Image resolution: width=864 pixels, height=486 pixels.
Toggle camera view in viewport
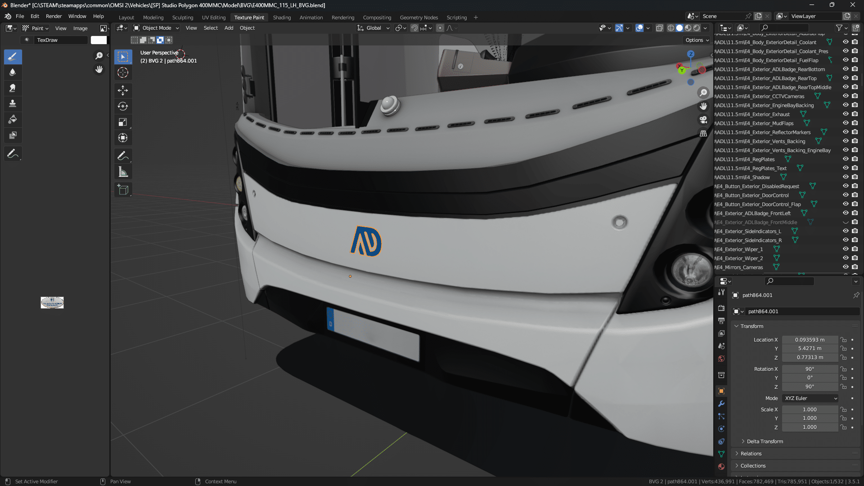pos(703,120)
